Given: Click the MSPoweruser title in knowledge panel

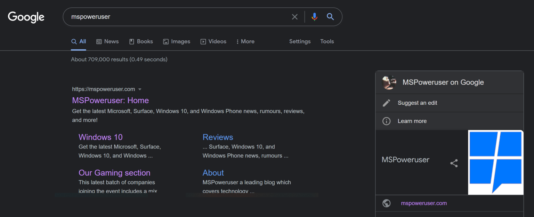Looking at the screenshot, I should pyautogui.click(x=405, y=160).
